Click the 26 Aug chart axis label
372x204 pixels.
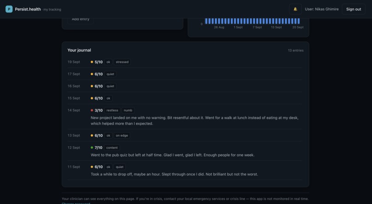click(x=219, y=27)
